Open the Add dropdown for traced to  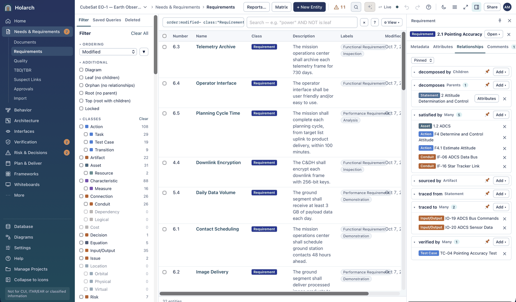(x=501, y=207)
